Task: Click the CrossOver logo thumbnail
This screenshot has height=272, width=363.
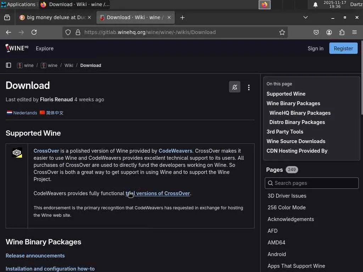Action: (x=17, y=153)
